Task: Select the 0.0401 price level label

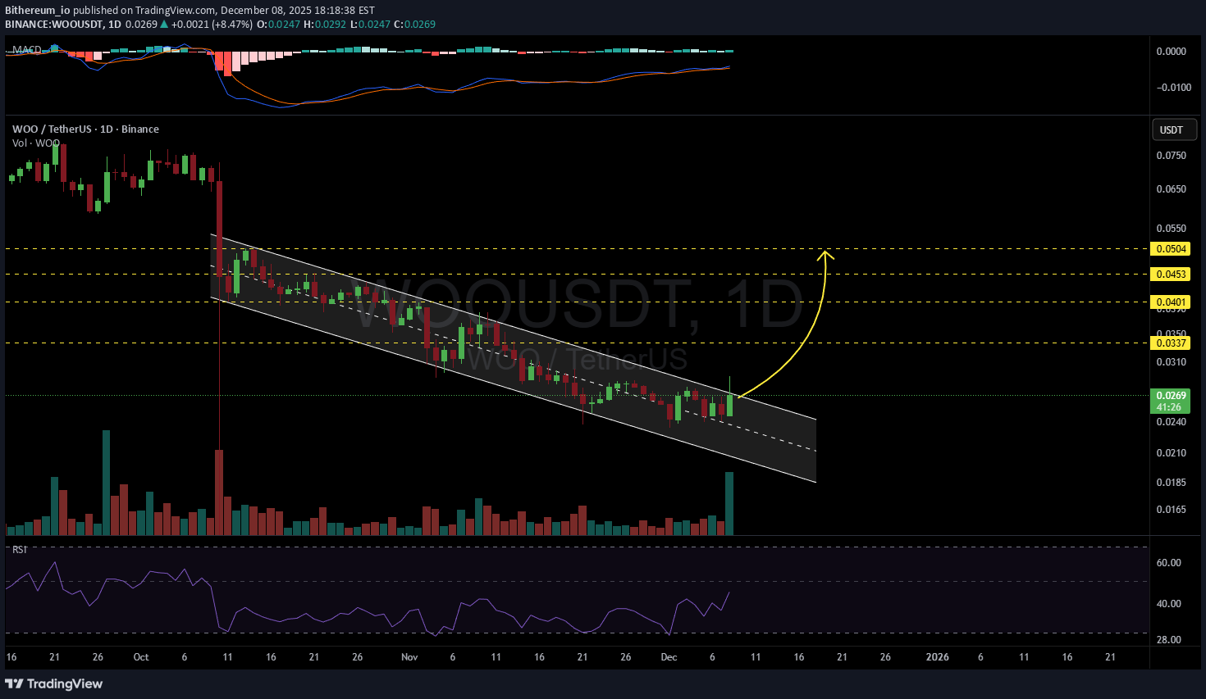Action: pyautogui.click(x=1171, y=302)
